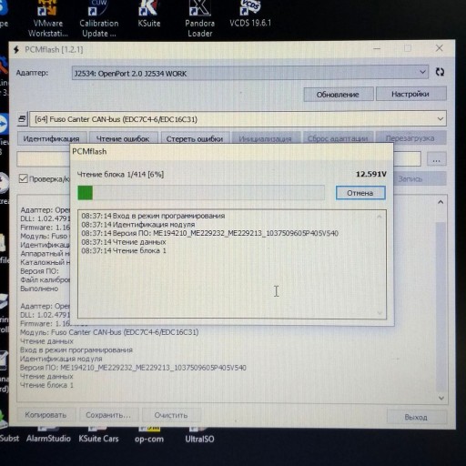This screenshot has width=466, height=466.
Task: Click the main log scrollbar down arrow
Action: click(x=441, y=398)
